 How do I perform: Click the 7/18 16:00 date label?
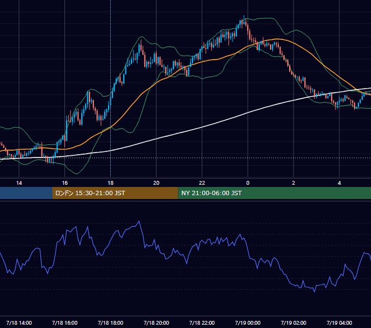(64, 323)
